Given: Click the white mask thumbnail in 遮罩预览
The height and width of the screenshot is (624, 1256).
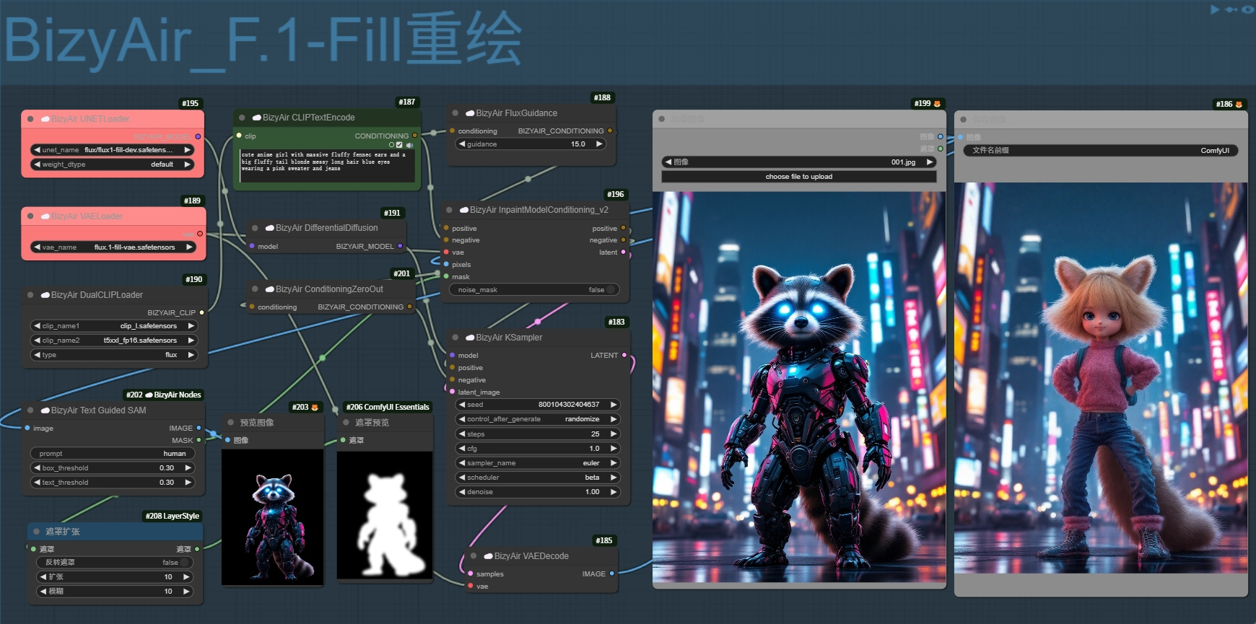Looking at the screenshot, I should (x=384, y=515).
